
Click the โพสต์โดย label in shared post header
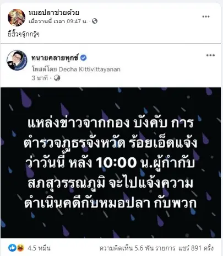pos(45,70)
